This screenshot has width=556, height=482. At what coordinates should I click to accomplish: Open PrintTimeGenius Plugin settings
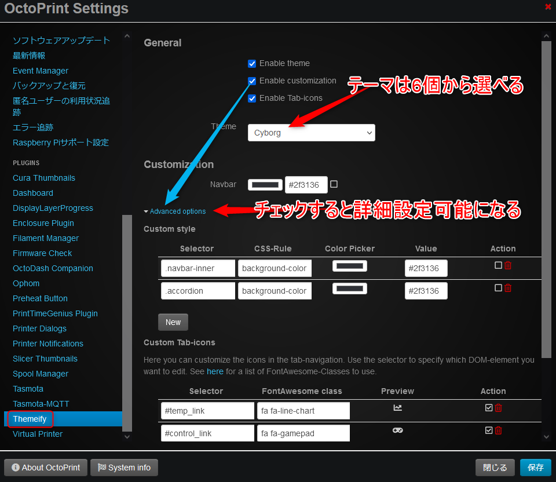[x=55, y=313]
